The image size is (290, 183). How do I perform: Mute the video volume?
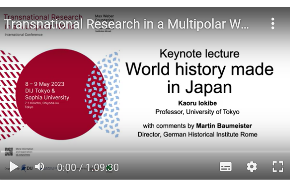point(40,167)
